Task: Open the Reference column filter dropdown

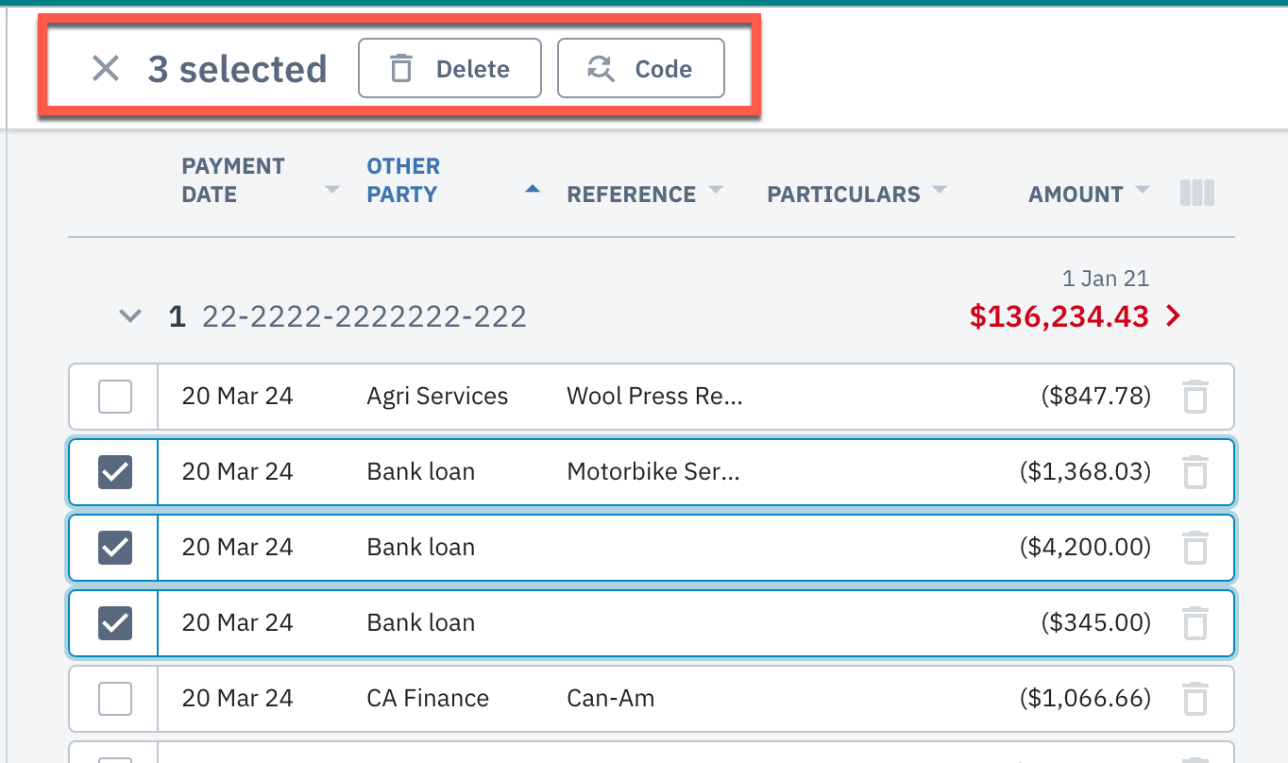Action: point(716,190)
